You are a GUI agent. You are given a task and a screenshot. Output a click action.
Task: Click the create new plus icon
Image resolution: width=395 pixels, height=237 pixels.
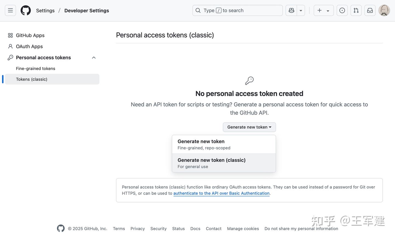coord(319,10)
